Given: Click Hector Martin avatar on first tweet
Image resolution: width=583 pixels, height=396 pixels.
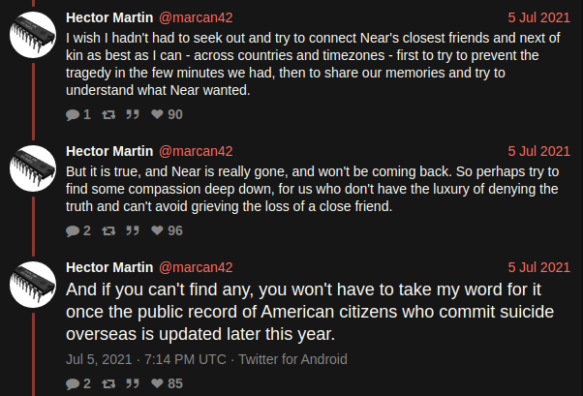Looking at the screenshot, I should pos(33,35).
